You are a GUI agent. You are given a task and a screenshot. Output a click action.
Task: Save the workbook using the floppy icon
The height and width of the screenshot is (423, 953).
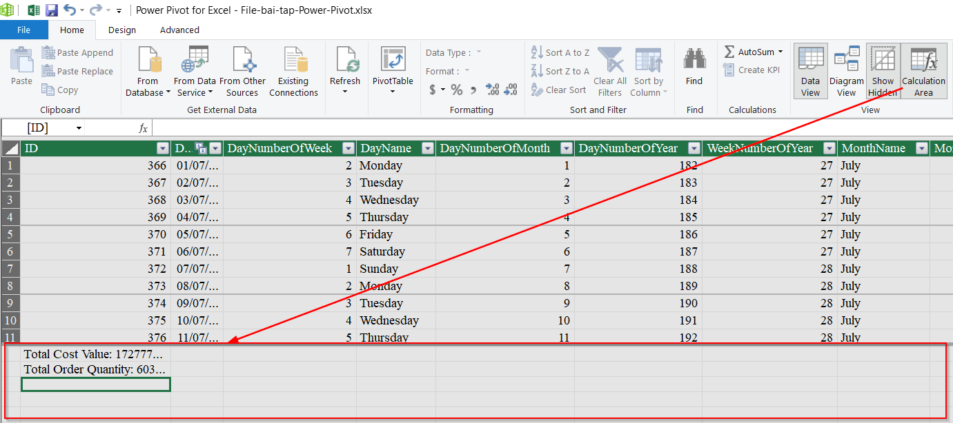click(x=52, y=10)
